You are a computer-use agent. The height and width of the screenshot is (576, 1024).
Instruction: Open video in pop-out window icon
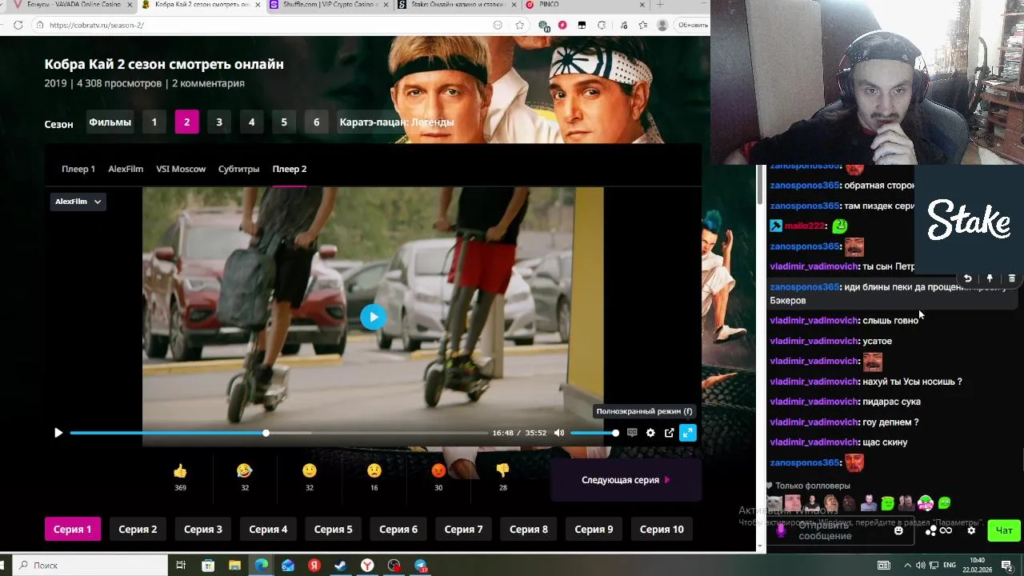pyautogui.click(x=670, y=433)
